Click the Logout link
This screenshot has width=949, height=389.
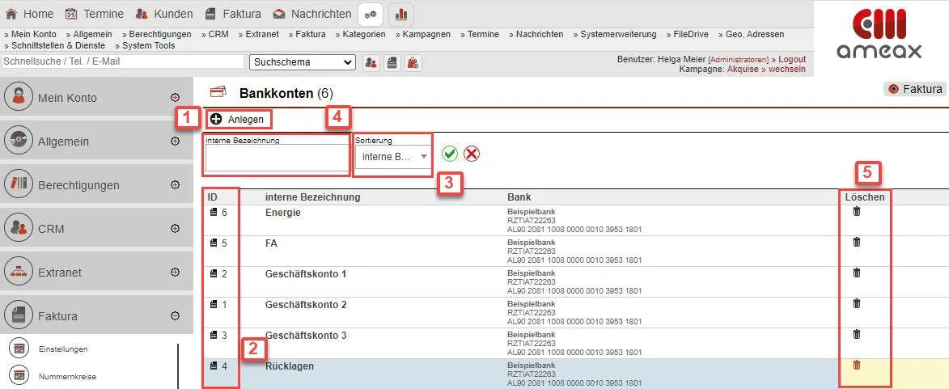point(791,59)
